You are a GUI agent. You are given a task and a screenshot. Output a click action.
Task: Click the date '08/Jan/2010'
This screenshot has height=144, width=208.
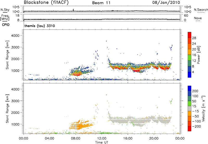[166, 3]
